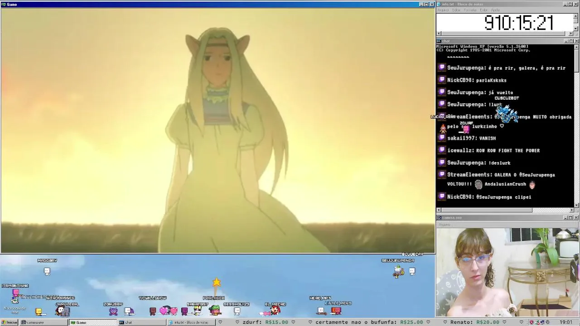Switch to Game taskbar button

click(92, 322)
